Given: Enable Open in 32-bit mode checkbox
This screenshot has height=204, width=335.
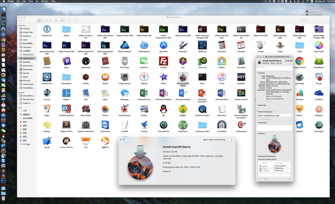Looking at the screenshot, I should coord(265,96).
